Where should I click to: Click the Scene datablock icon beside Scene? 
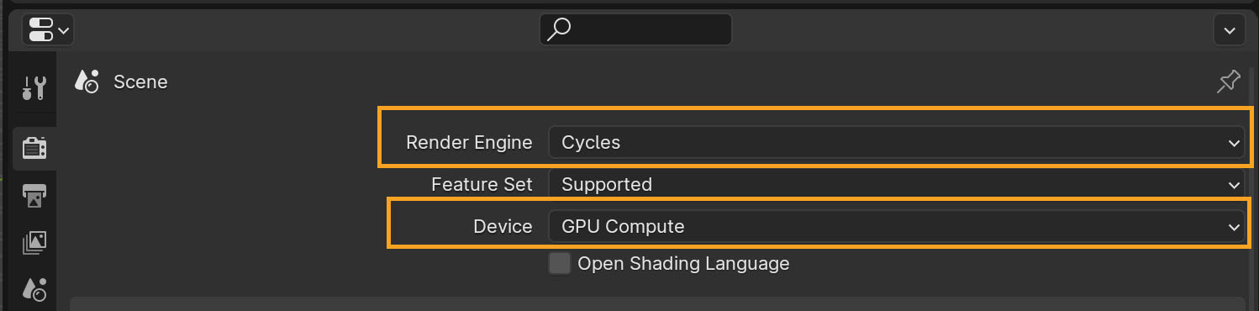point(87,82)
